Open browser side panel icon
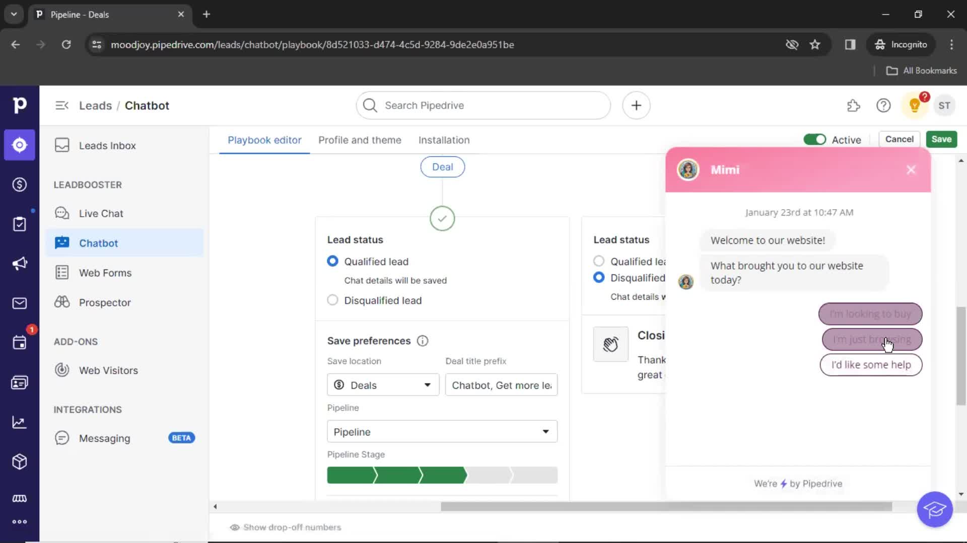Image resolution: width=967 pixels, height=543 pixels. point(850,45)
